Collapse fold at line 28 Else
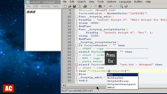 click(76, 74)
